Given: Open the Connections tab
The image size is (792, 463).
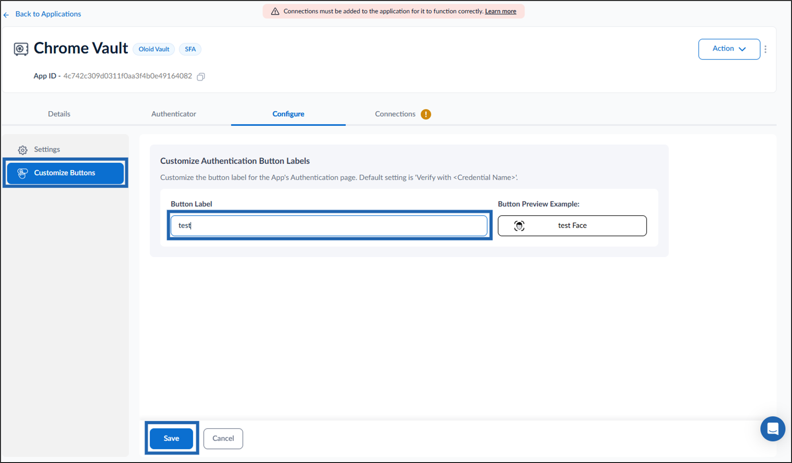Looking at the screenshot, I should click(x=395, y=114).
